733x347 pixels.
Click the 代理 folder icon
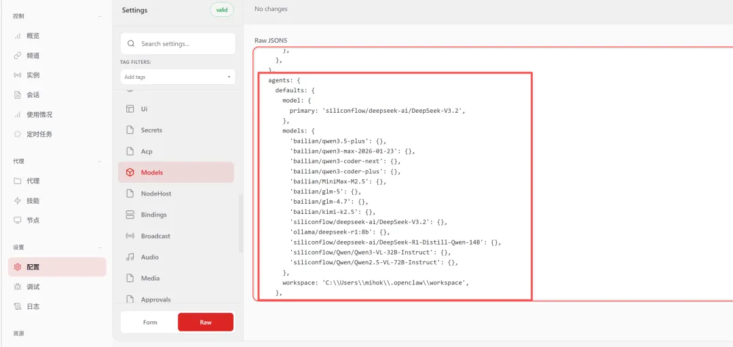pyautogui.click(x=17, y=181)
